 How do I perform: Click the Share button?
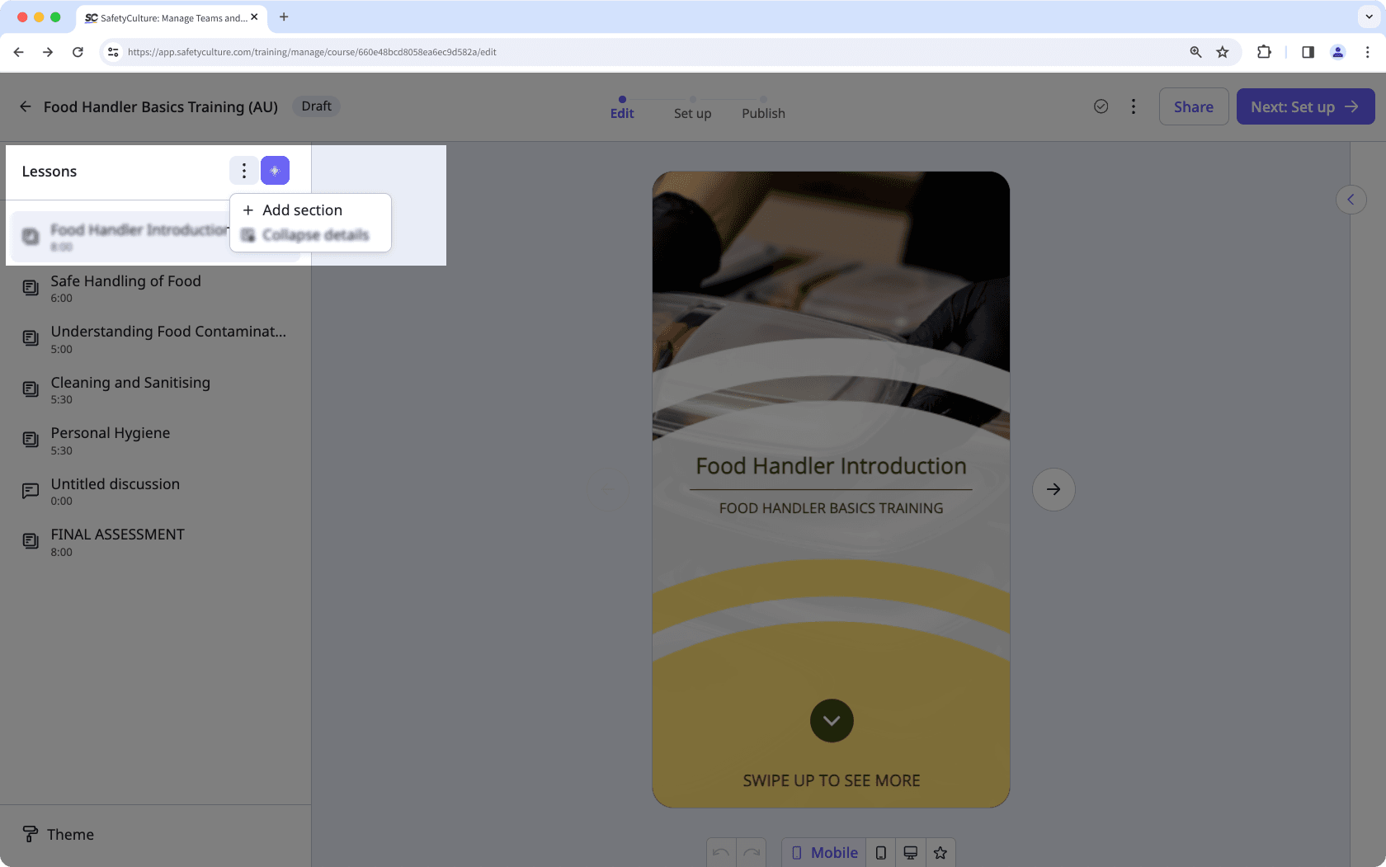[x=1193, y=106]
